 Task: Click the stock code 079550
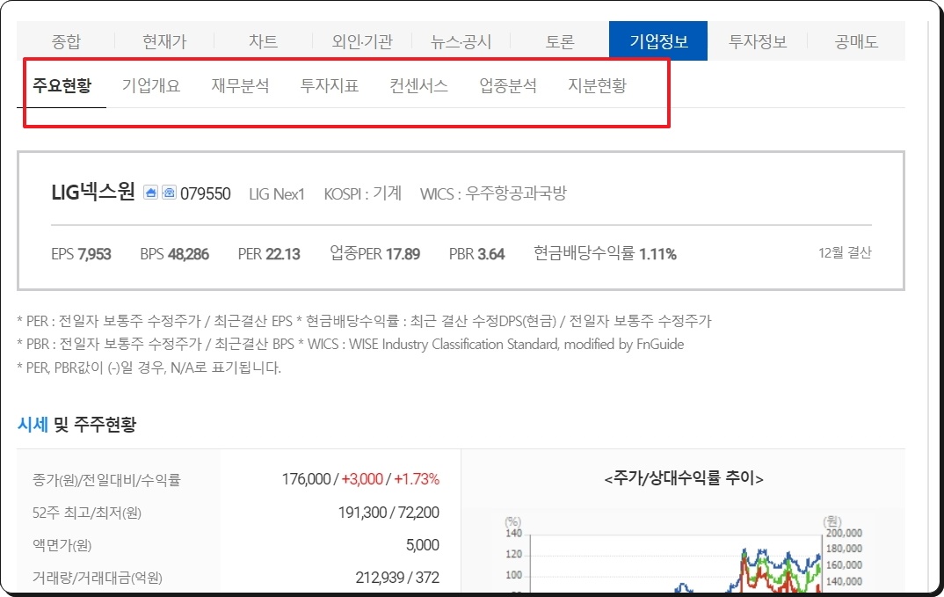[206, 194]
